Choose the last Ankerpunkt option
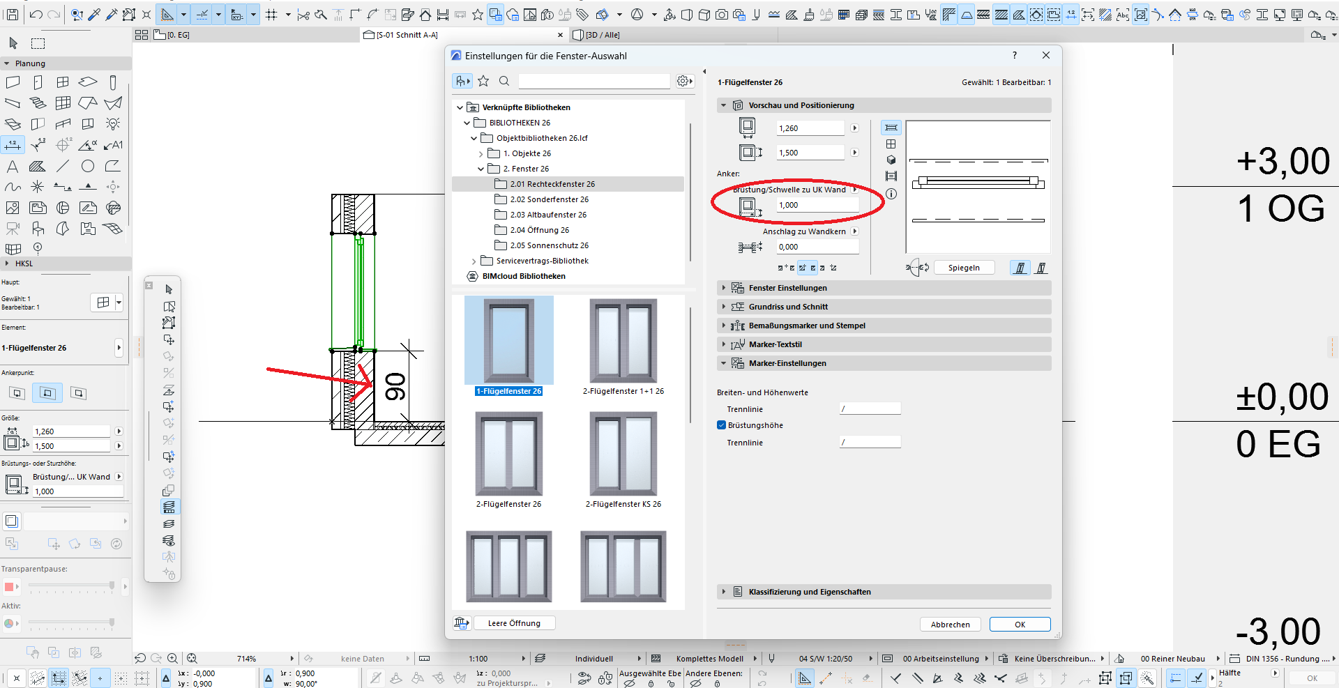 point(79,393)
